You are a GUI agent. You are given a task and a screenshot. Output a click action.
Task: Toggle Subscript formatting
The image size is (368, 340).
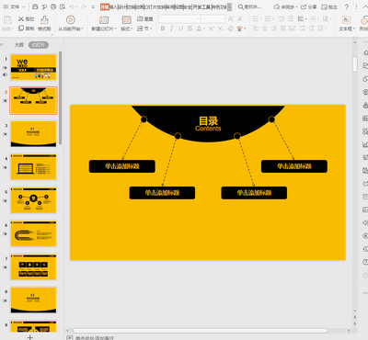221,28
